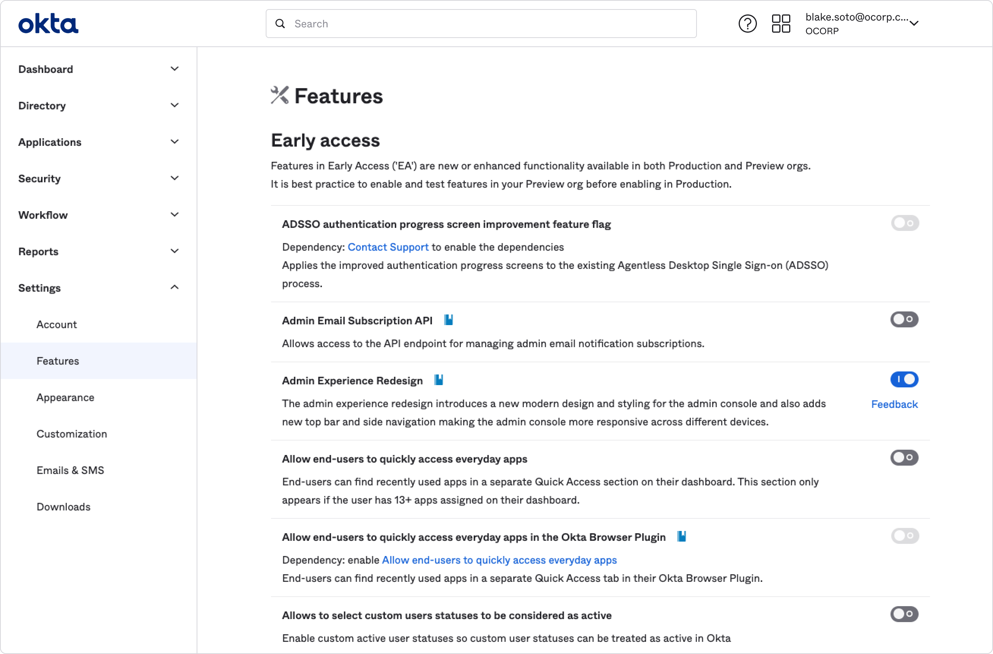Click the apps grid icon in top bar

pos(781,24)
